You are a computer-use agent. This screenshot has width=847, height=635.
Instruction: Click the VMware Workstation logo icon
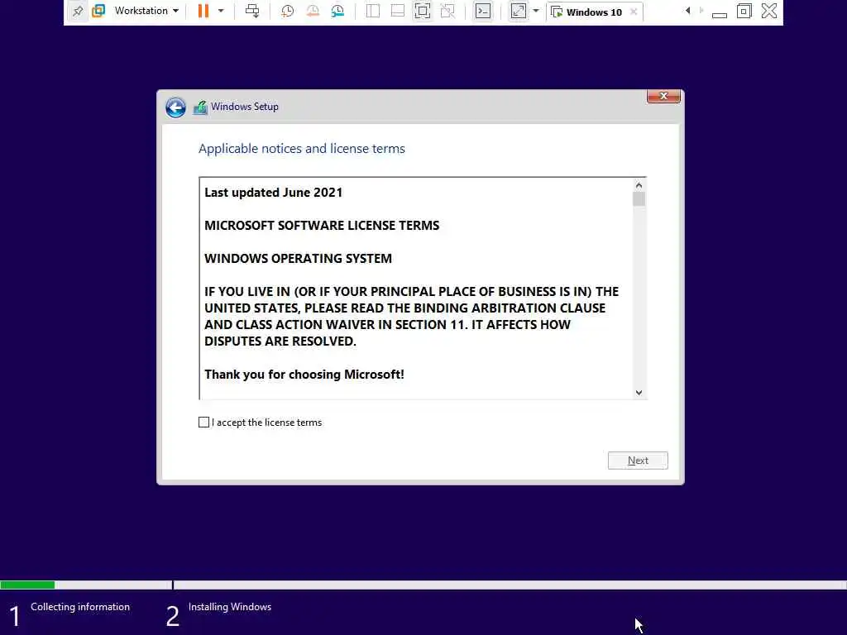(98, 11)
